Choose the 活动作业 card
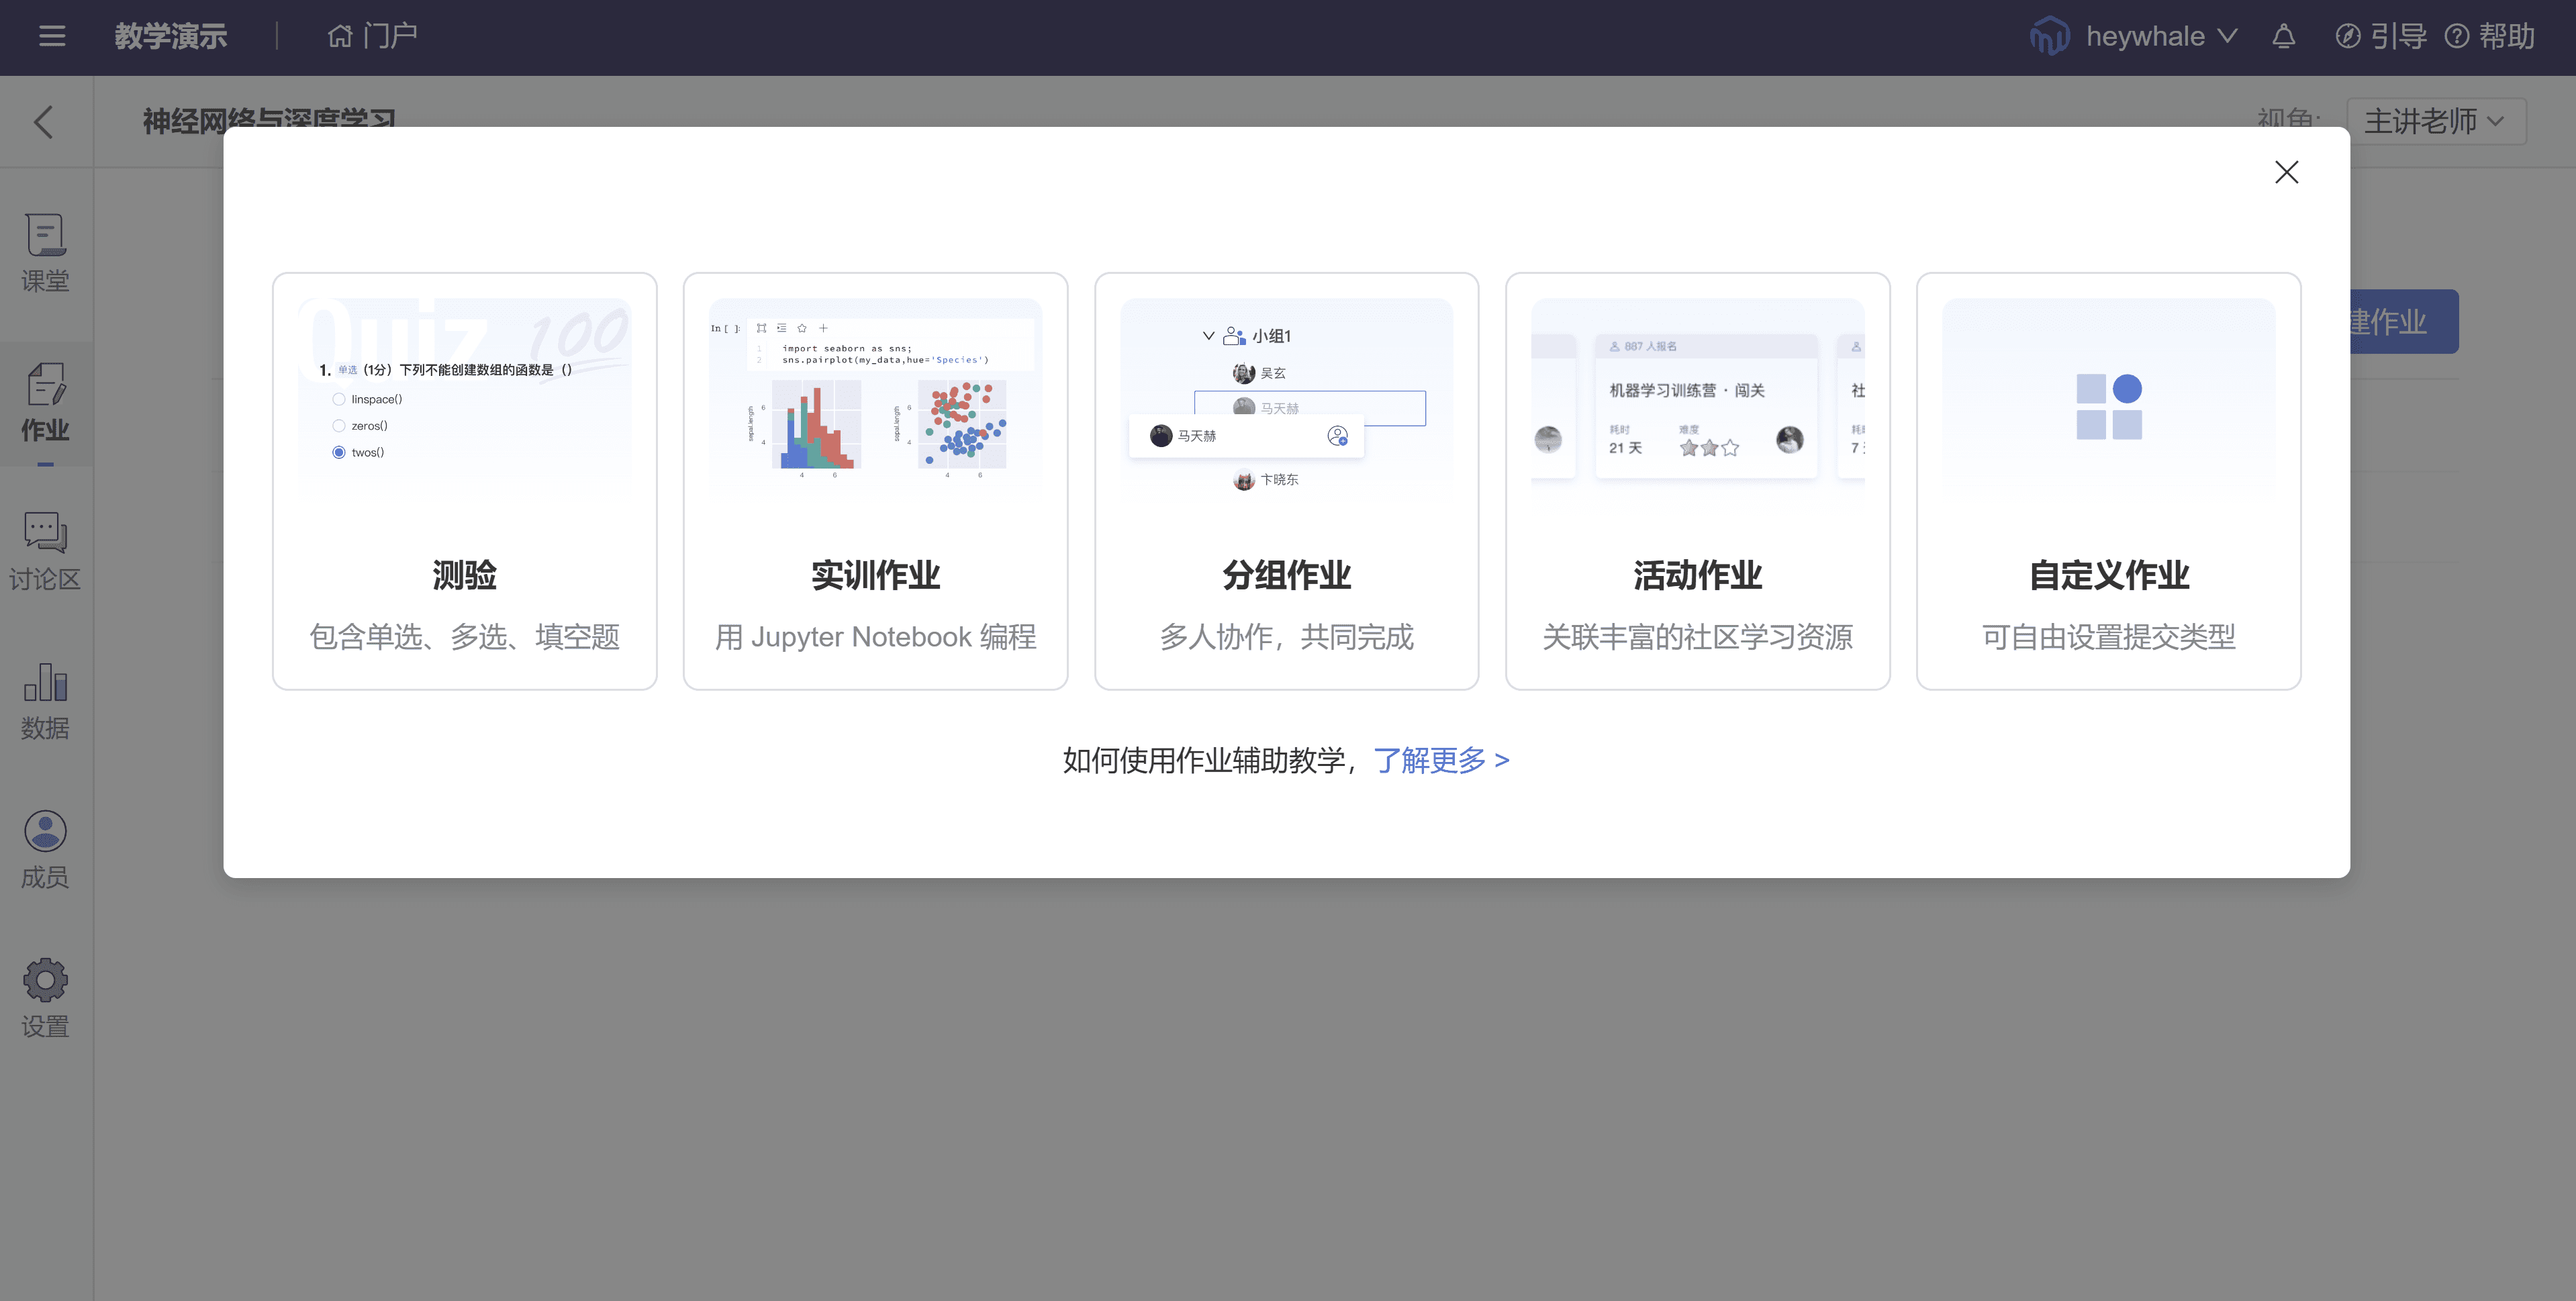 coord(1697,481)
